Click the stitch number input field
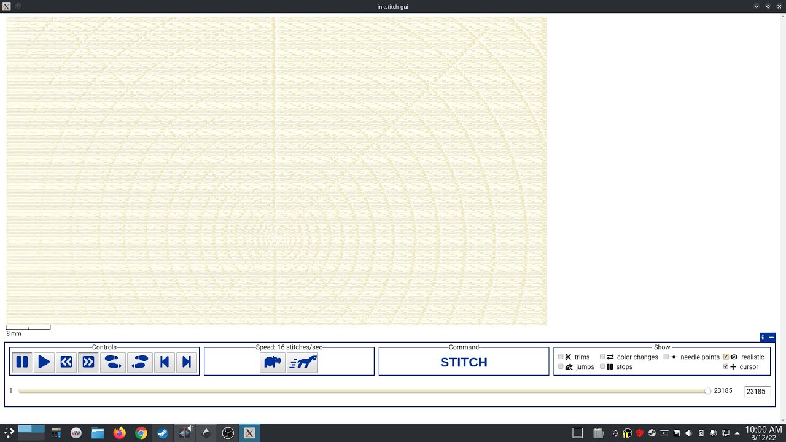The width and height of the screenshot is (786, 442). click(x=757, y=391)
